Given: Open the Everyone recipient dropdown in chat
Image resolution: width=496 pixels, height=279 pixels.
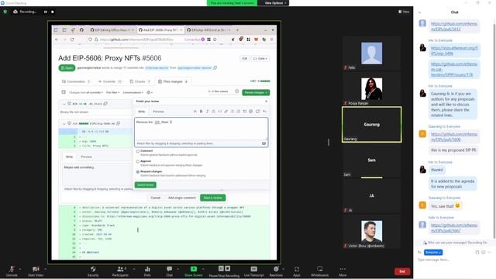Looking at the screenshot, I should tap(433, 252).
